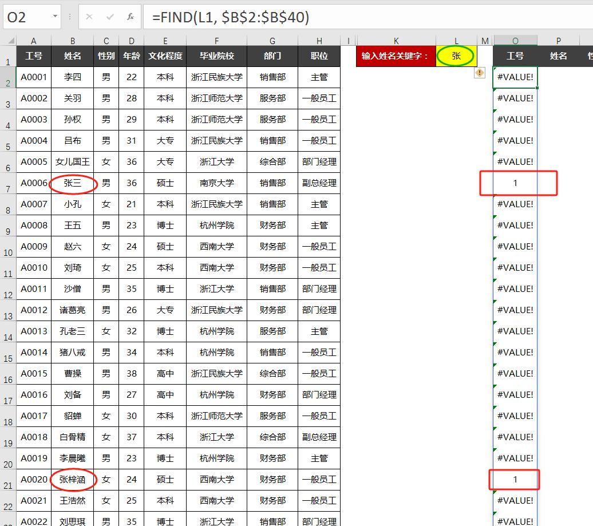
Task: Click the Insert Function fx icon
Action: pos(130,17)
